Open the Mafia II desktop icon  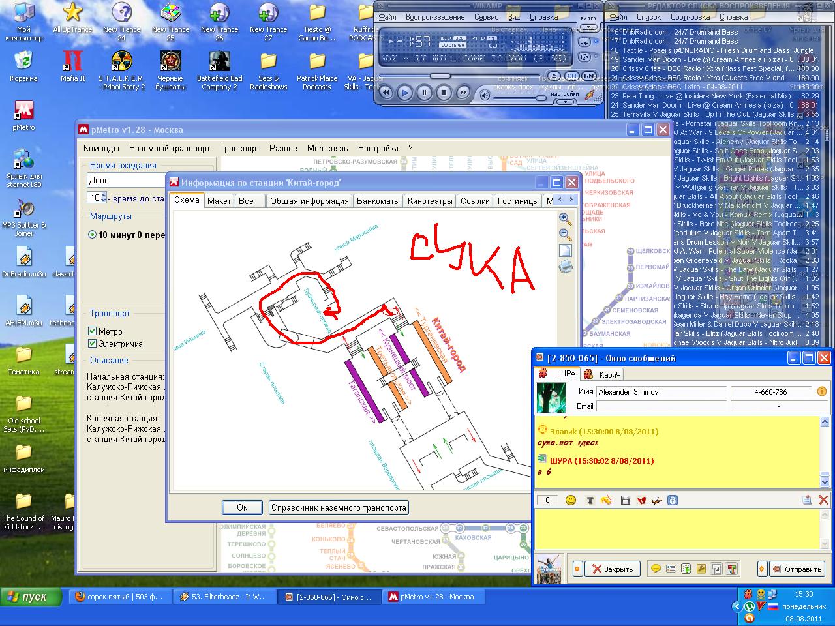click(x=73, y=67)
